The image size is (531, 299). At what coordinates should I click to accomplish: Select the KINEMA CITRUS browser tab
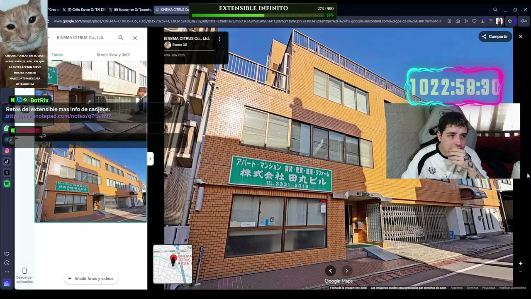click(171, 10)
